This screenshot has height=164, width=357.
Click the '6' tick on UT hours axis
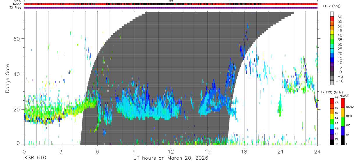pyautogui.click(x=97, y=151)
